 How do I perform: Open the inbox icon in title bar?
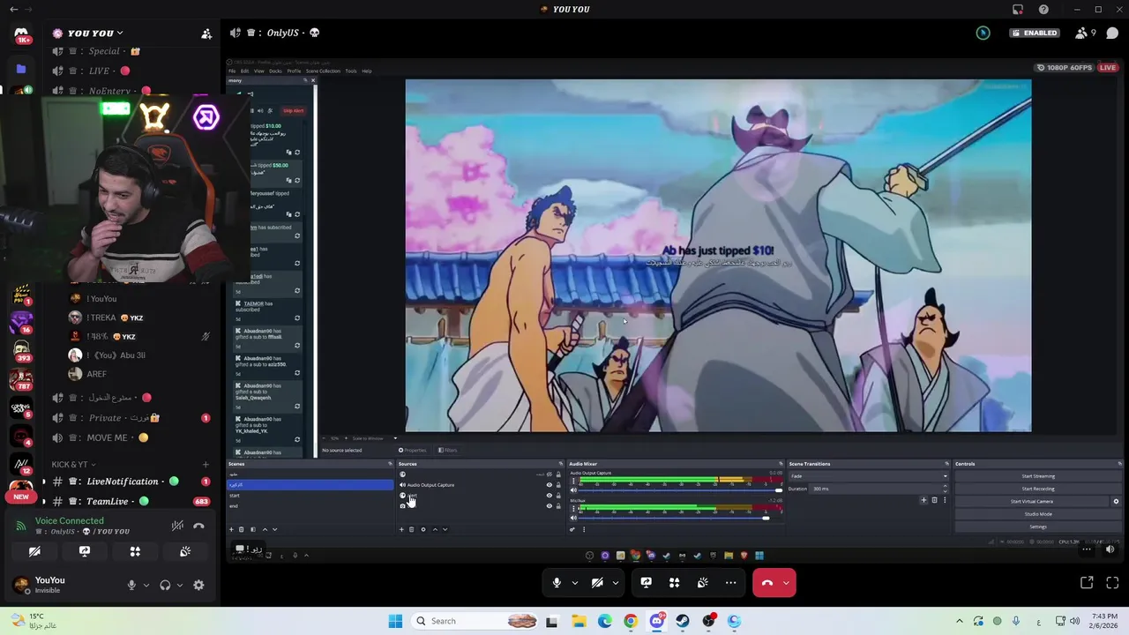pyautogui.click(x=1018, y=9)
